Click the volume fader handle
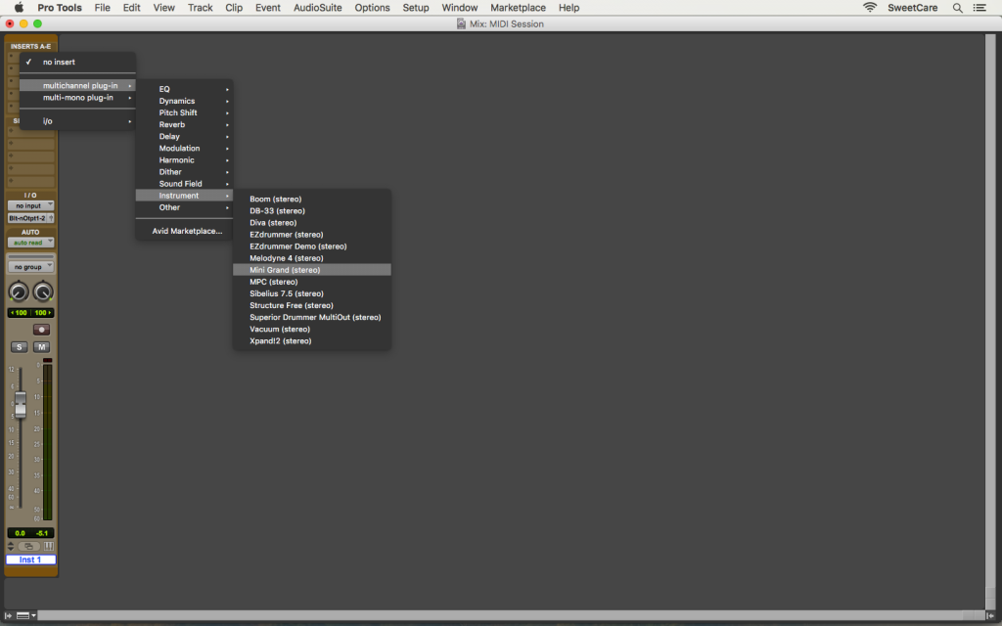This screenshot has height=626, width=1002. (x=20, y=405)
